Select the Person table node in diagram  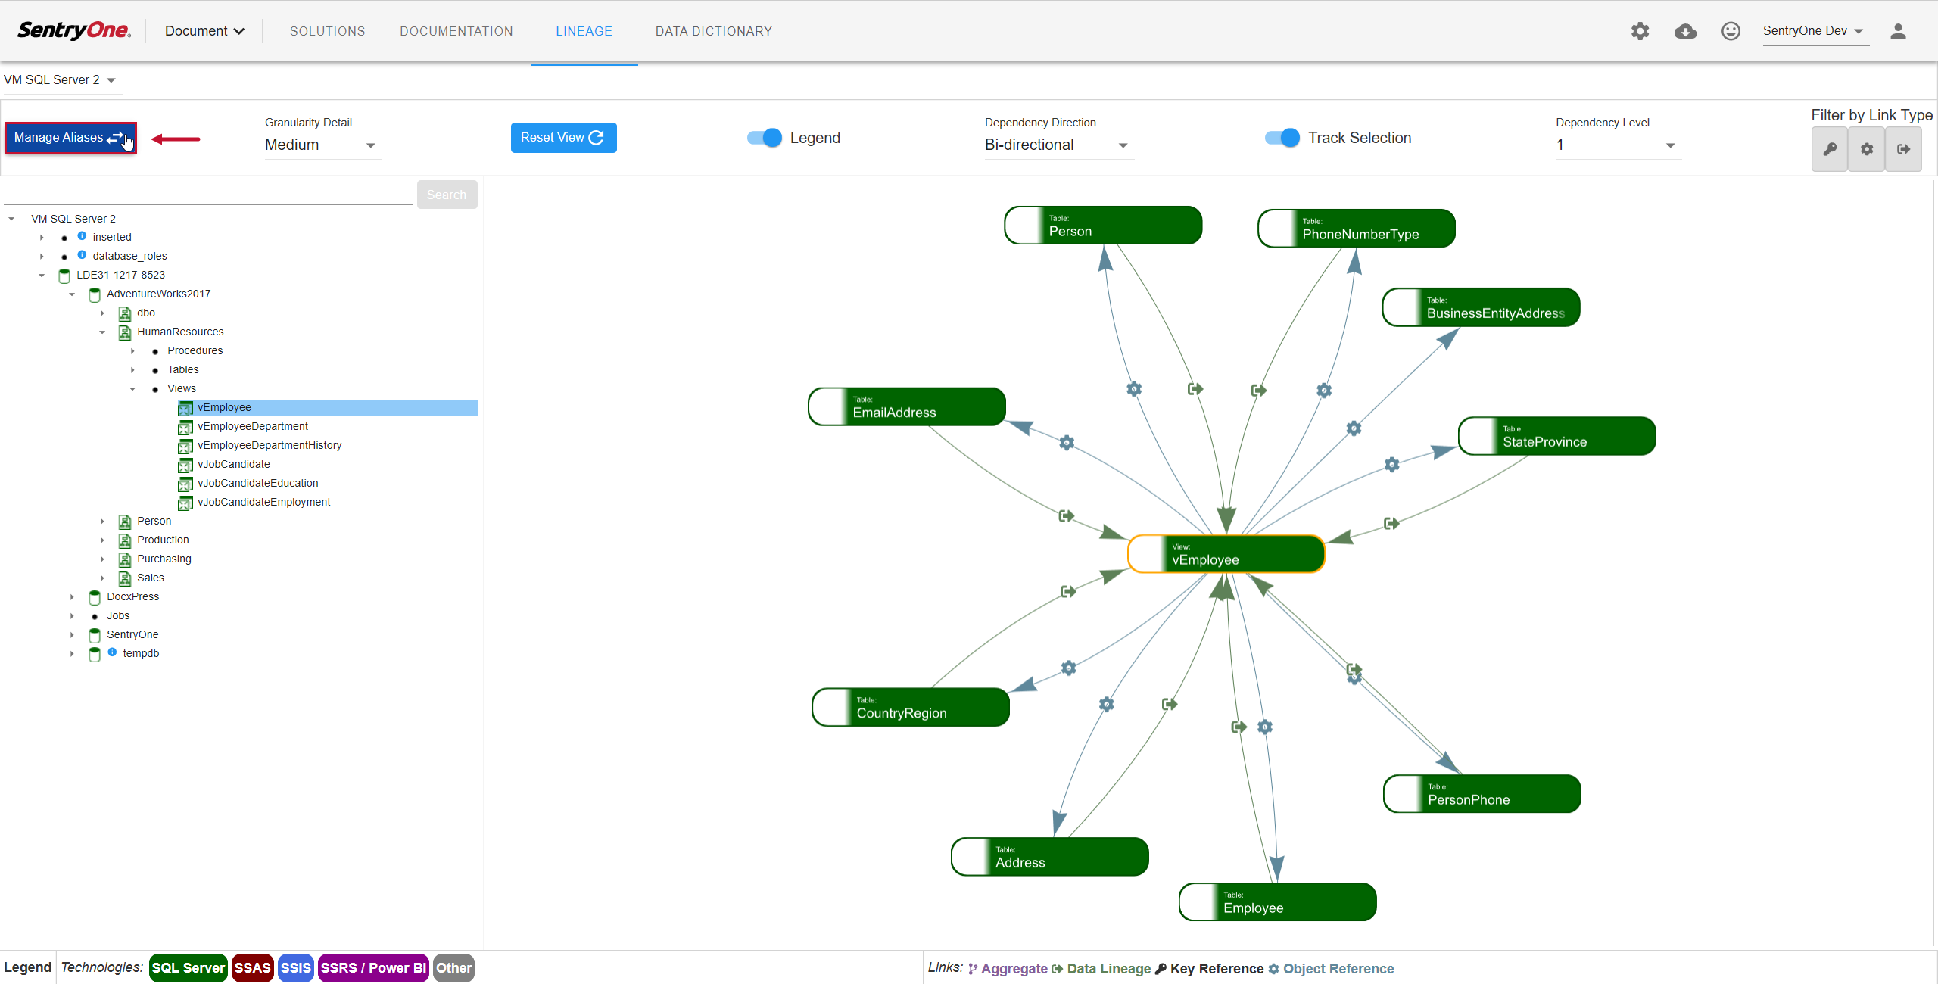(x=1103, y=226)
